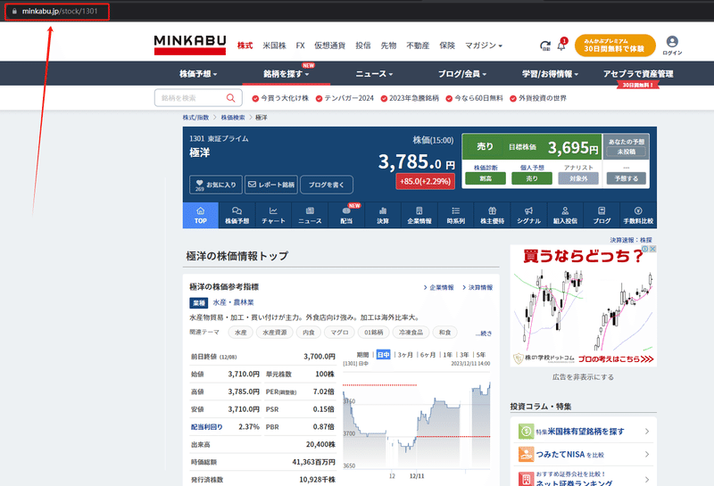The width and height of the screenshot is (714, 486).
Task: Open the 仮想通貨 top menu
Action: pyautogui.click(x=329, y=45)
